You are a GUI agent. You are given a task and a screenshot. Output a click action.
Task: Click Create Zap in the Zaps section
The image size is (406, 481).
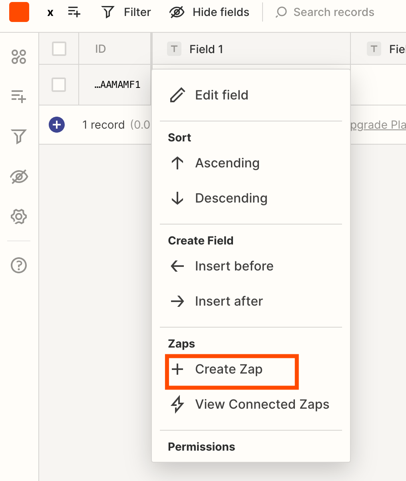pyautogui.click(x=229, y=369)
